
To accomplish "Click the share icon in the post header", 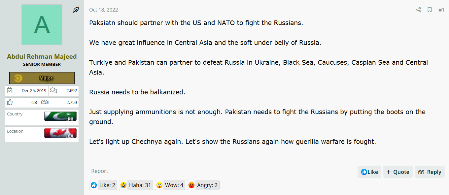I will (418, 10).
